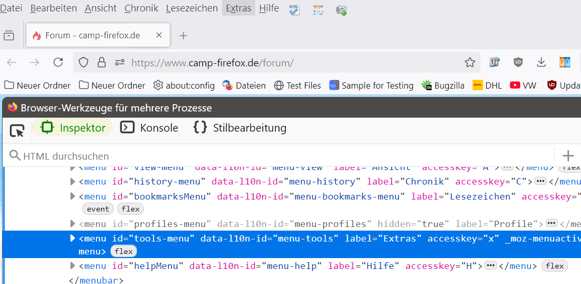Expand the helpMenu element node
Image resolution: width=581 pixels, height=284 pixels.
(73, 266)
